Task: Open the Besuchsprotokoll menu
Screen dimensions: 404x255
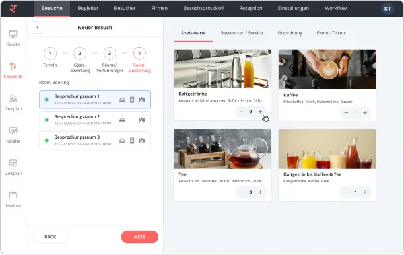Action: pos(203,8)
